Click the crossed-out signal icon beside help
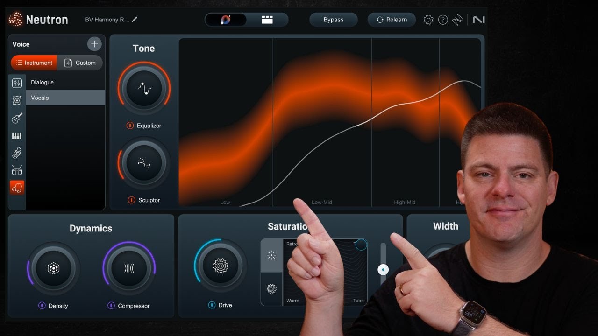This screenshot has width=598, height=336. [x=457, y=20]
